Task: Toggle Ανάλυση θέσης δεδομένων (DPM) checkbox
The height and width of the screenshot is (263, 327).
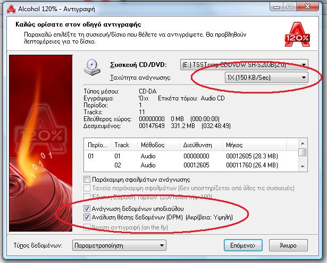Action: point(87,217)
